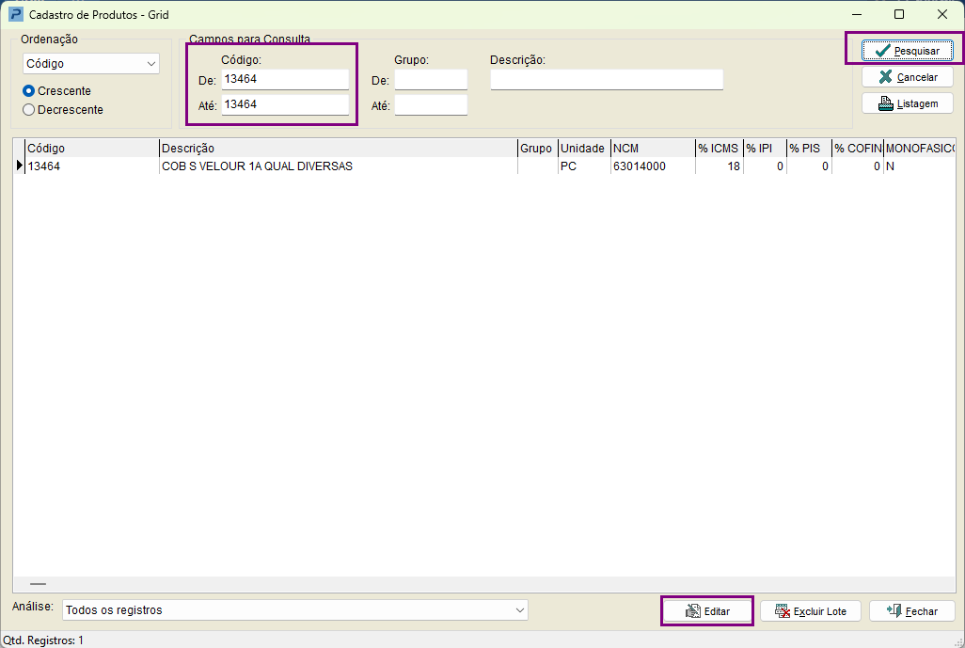Click the NCM column header
The height and width of the screenshot is (648, 965).
point(653,149)
